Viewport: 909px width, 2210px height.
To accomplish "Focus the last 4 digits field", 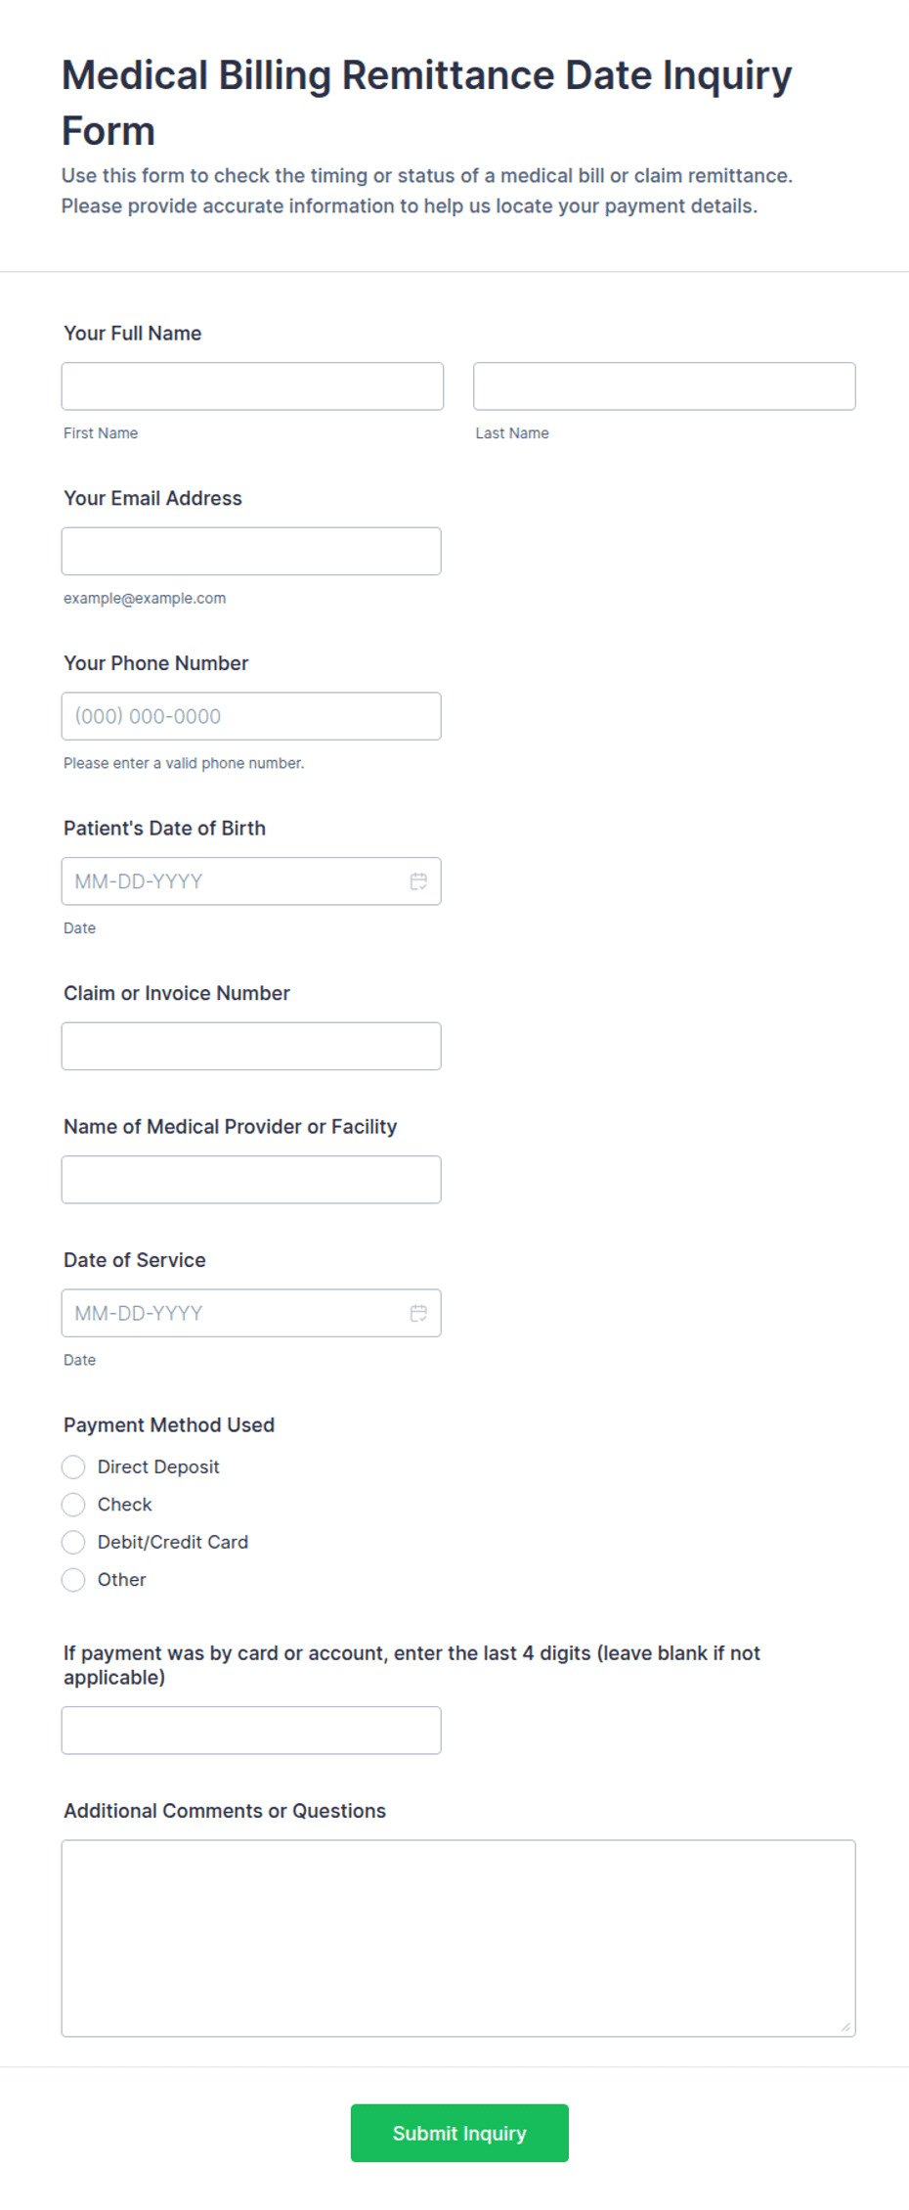I will (x=251, y=1731).
